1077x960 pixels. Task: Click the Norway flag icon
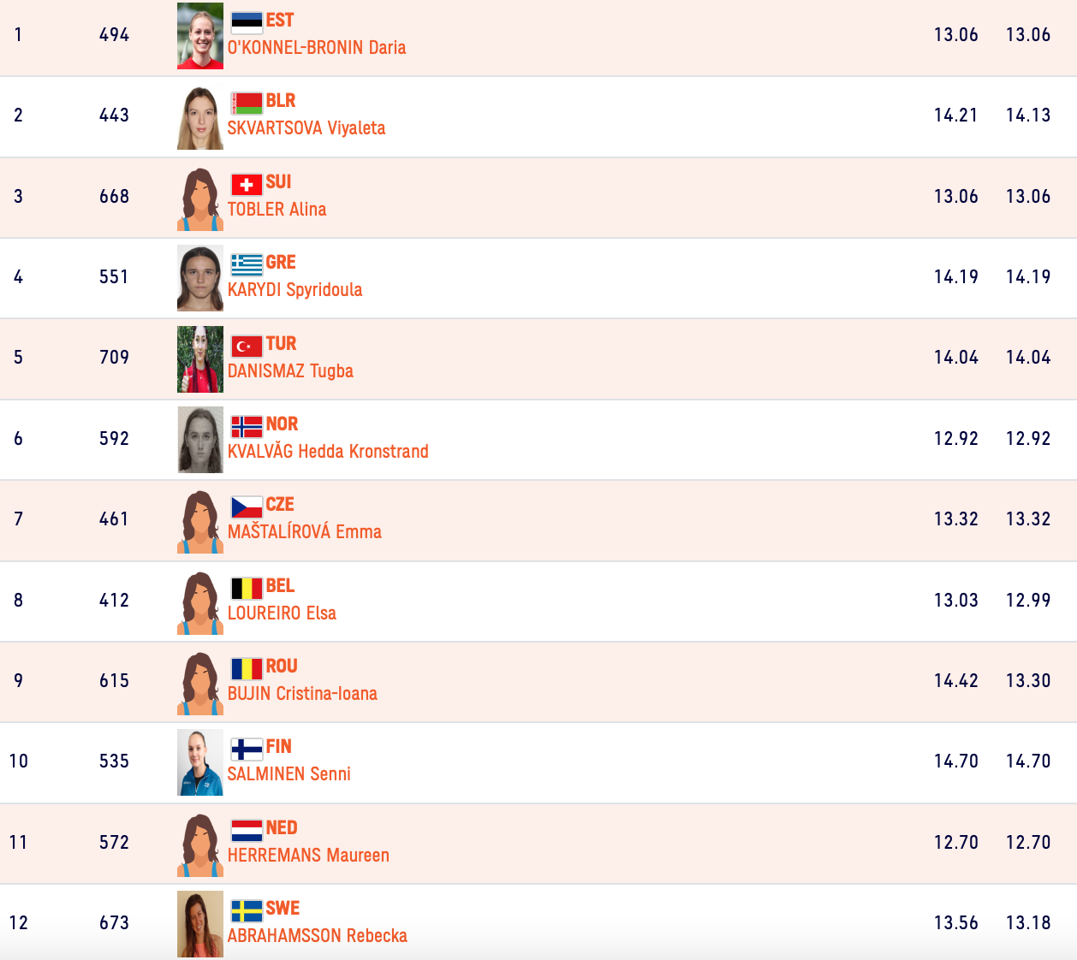point(247,426)
